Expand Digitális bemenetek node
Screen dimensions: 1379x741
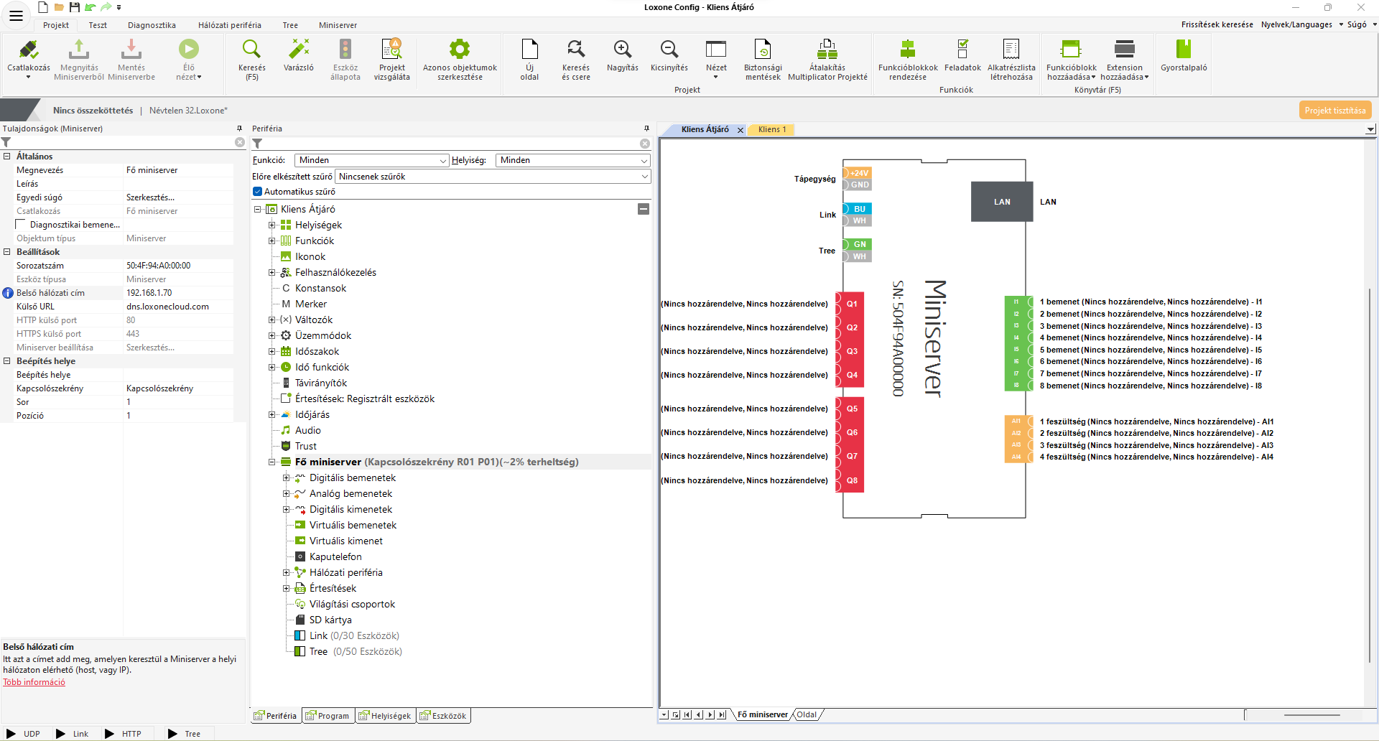[287, 477]
